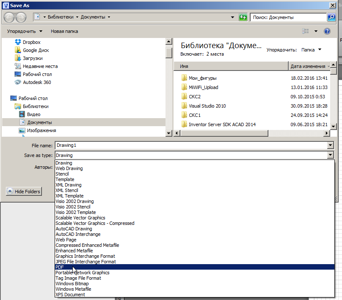
Task: Click file list horizontal scroll left arrow
Action: point(177,133)
